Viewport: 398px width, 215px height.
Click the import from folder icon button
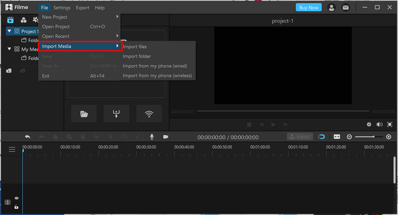click(x=84, y=114)
